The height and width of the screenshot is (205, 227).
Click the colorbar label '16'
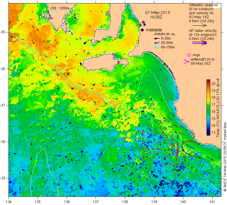click(213, 111)
